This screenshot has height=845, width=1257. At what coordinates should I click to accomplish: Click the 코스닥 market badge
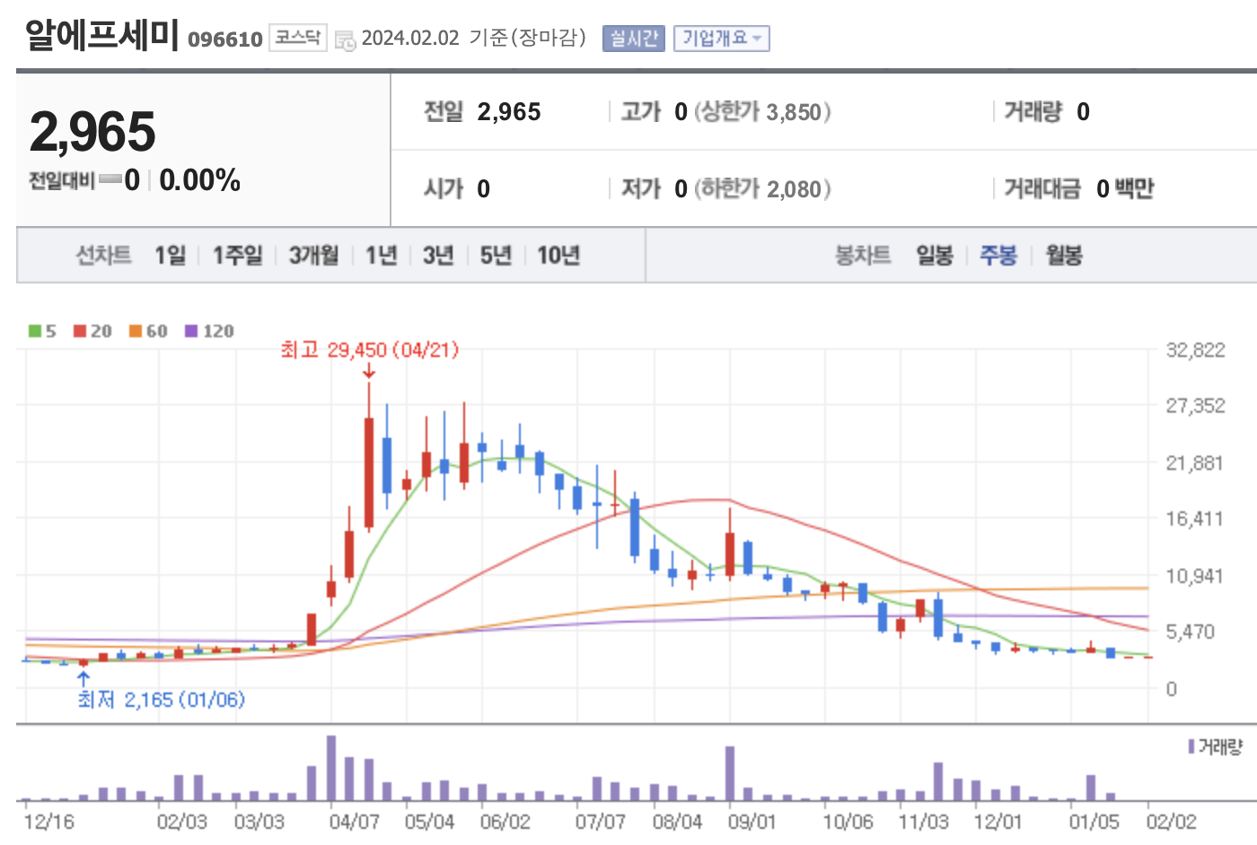coord(297,38)
